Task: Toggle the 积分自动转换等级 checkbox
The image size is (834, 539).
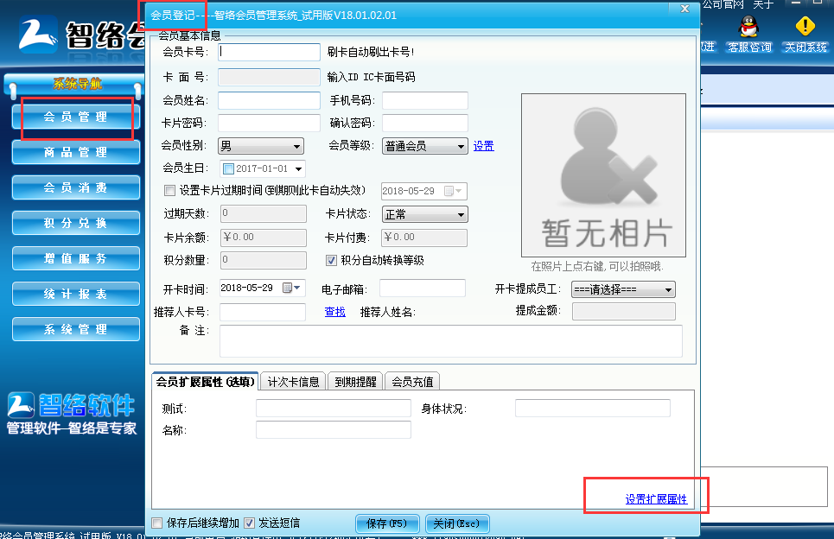Action: point(331,260)
